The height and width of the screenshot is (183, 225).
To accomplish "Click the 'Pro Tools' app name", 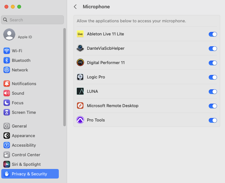I will coord(96,120).
